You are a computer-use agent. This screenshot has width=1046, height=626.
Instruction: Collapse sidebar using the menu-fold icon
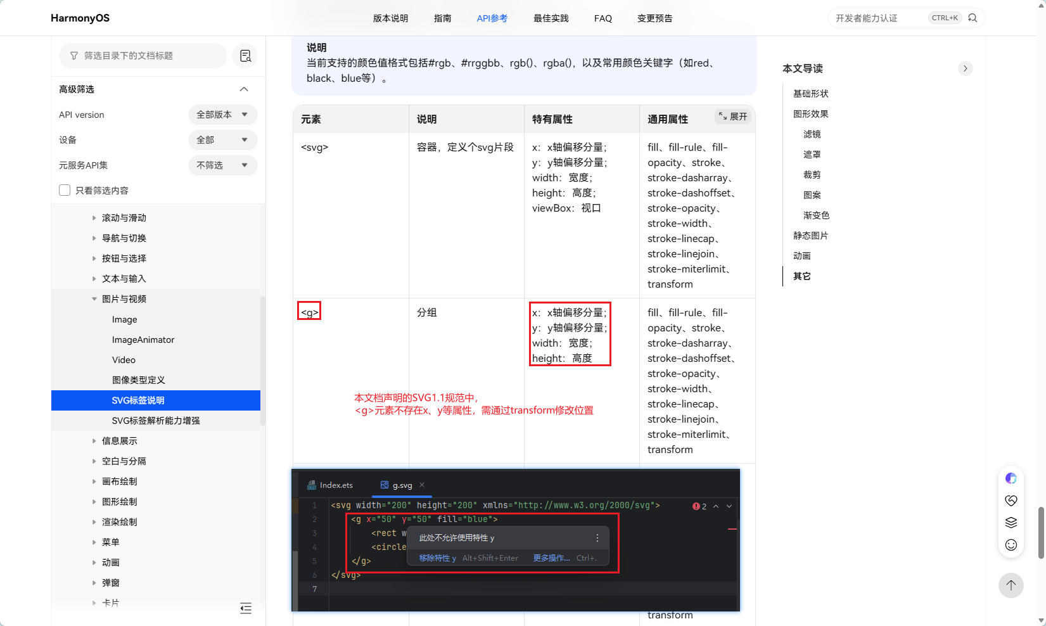[246, 608]
